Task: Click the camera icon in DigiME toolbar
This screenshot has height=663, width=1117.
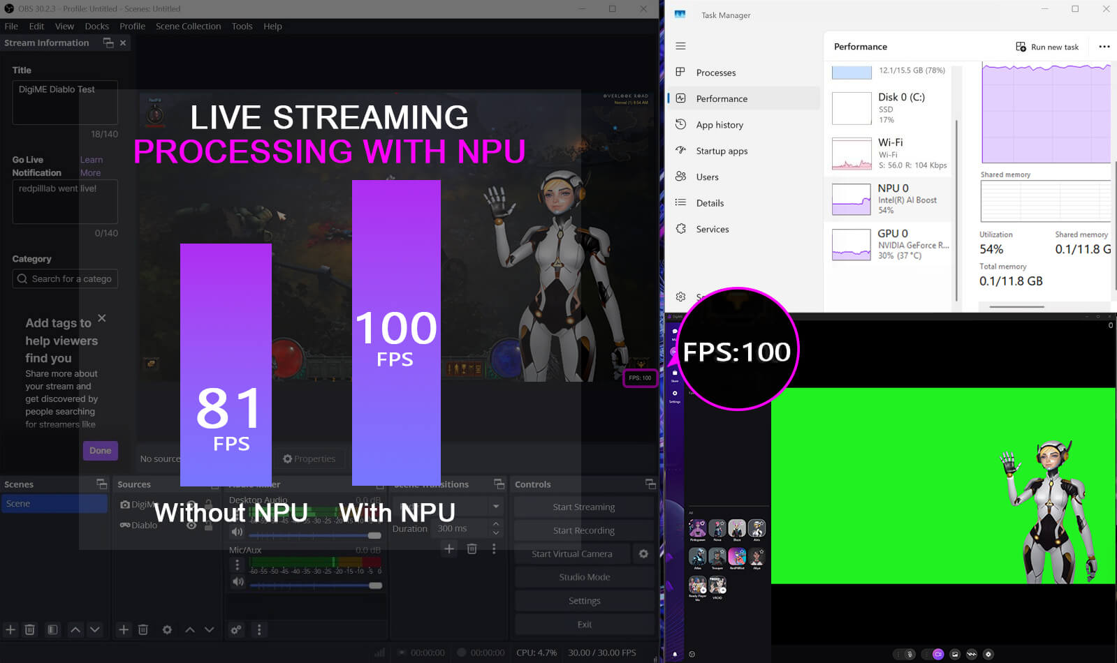Action: click(x=938, y=654)
